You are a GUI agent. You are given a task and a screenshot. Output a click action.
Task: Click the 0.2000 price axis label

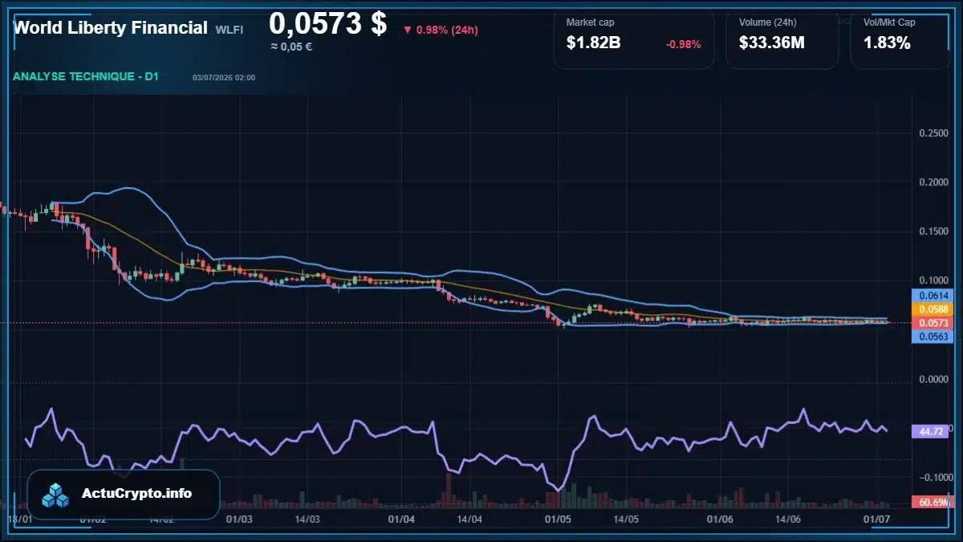[933, 182]
